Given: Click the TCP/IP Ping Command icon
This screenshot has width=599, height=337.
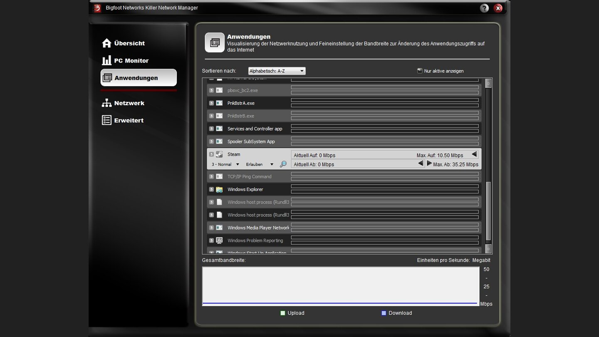Looking at the screenshot, I should pos(219,177).
